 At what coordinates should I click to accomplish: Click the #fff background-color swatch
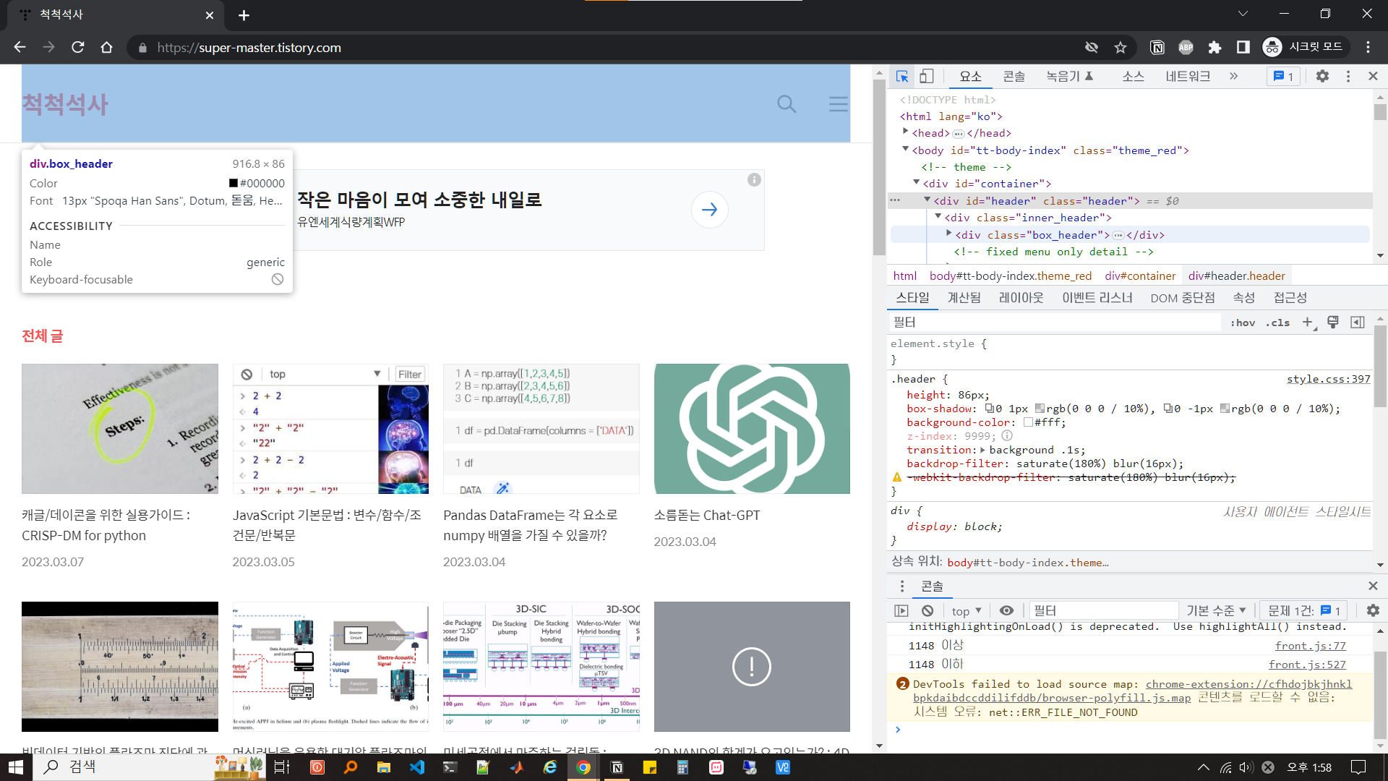click(1028, 422)
